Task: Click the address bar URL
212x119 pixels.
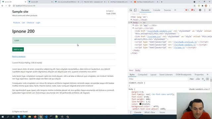Action: [x=26, y=6]
